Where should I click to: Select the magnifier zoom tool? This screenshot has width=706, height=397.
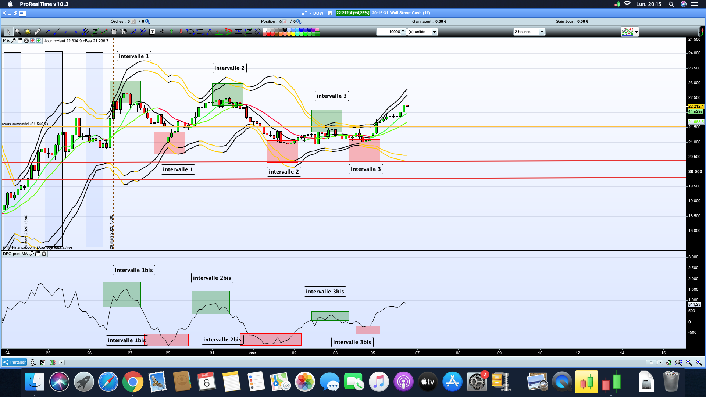[x=18, y=32]
